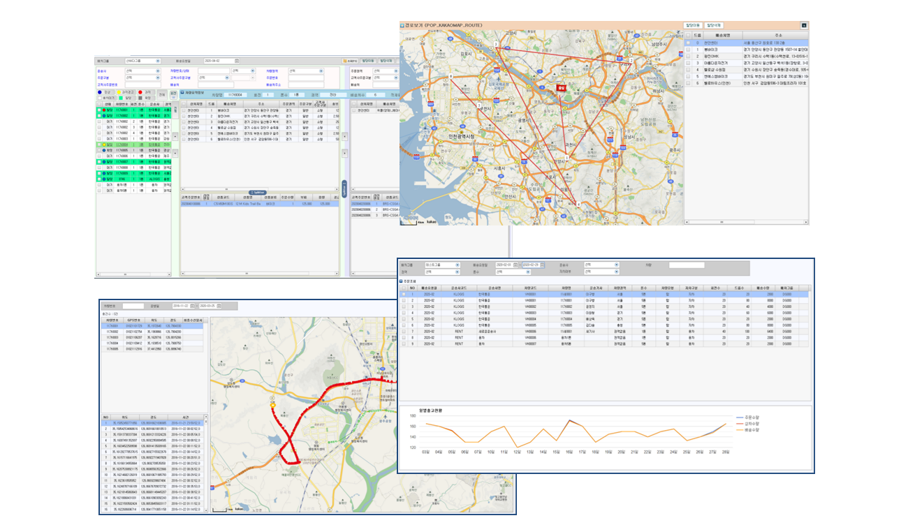
Task: Click map marker 2 in route map
Action: (631, 60)
